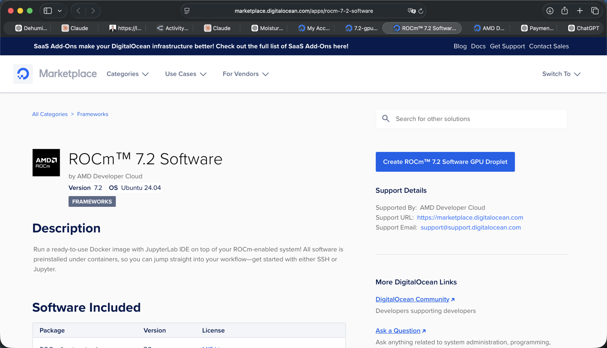The height and width of the screenshot is (348, 607).
Task: Click the page reader icon in address bar
Action: pos(187,11)
